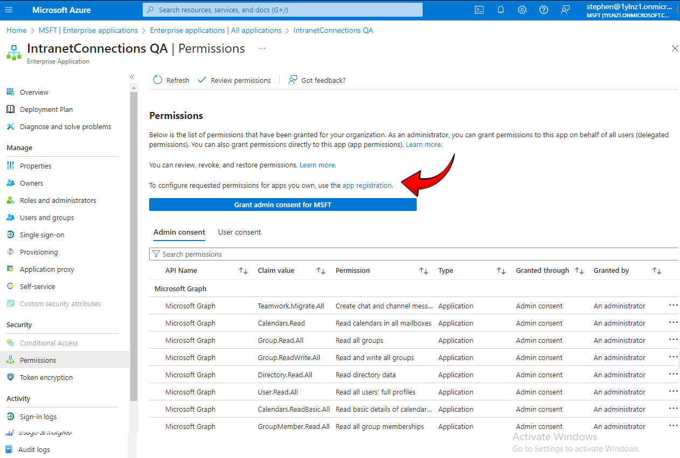Screen dimensions: 680x458
Task: Collapse the left navigation pane
Action: tap(132, 77)
